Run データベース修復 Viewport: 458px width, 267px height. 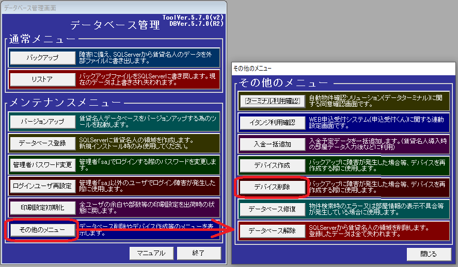tap(272, 209)
